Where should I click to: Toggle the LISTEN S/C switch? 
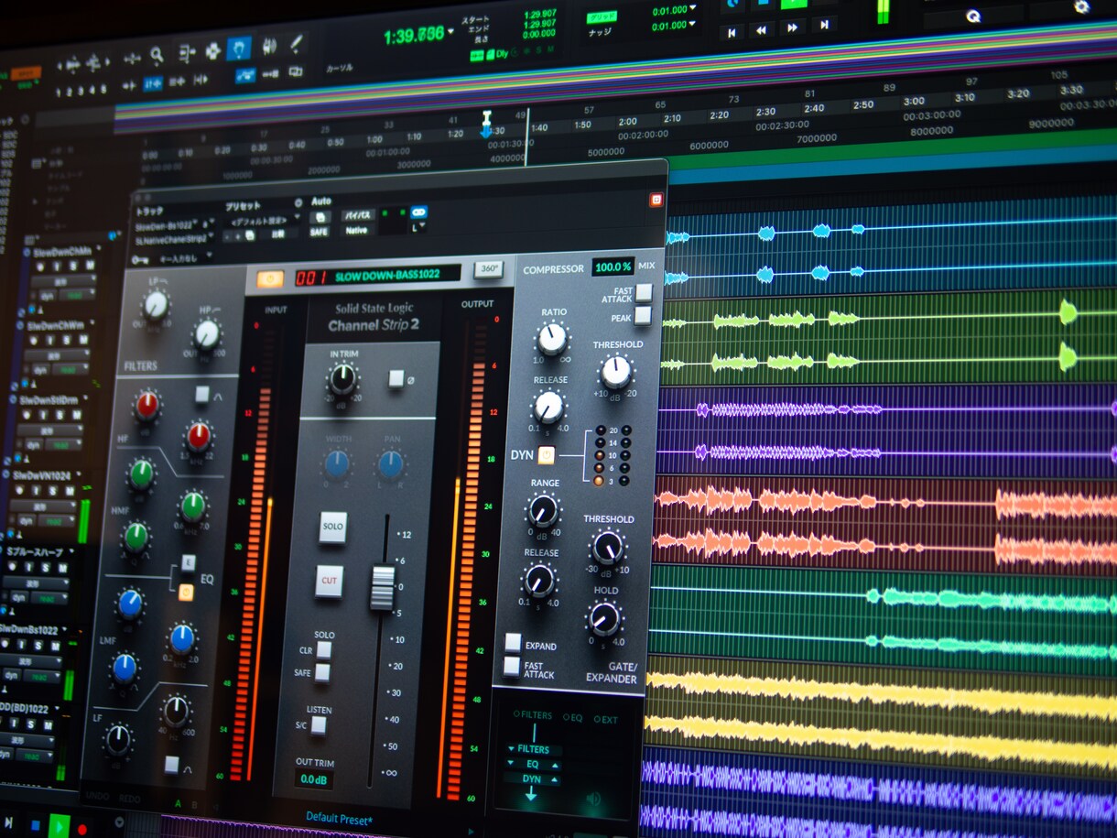(x=318, y=725)
